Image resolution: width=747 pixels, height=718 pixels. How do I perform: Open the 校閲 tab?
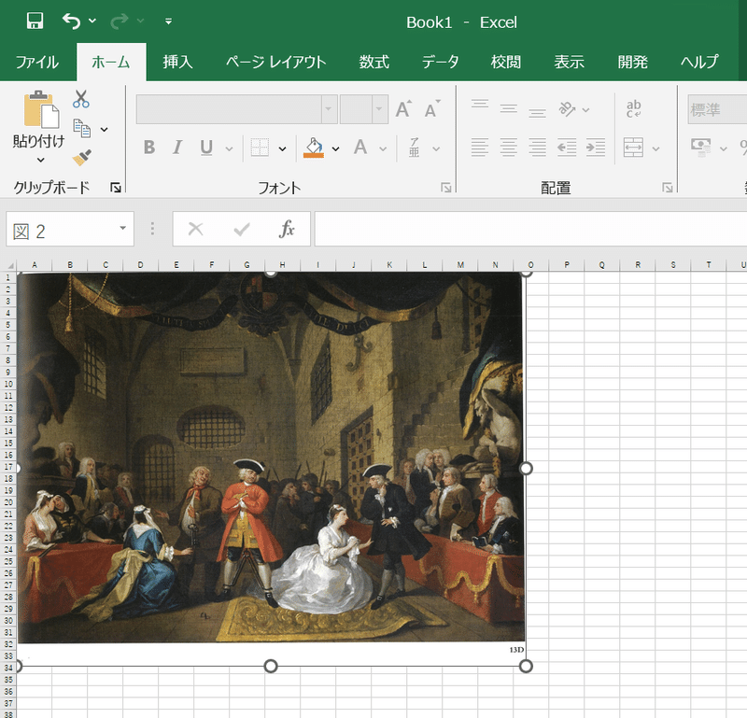tap(506, 62)
